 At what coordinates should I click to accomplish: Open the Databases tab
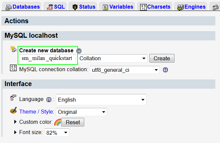(22, 7)
